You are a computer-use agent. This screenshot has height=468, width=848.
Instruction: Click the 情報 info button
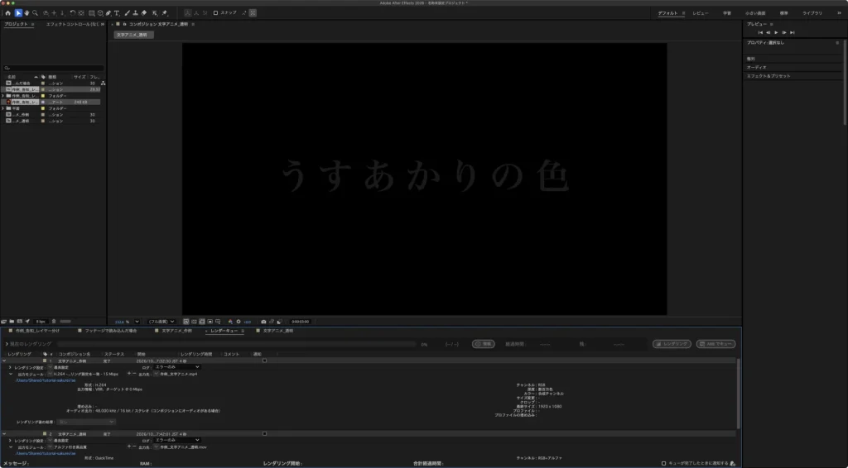483,344
